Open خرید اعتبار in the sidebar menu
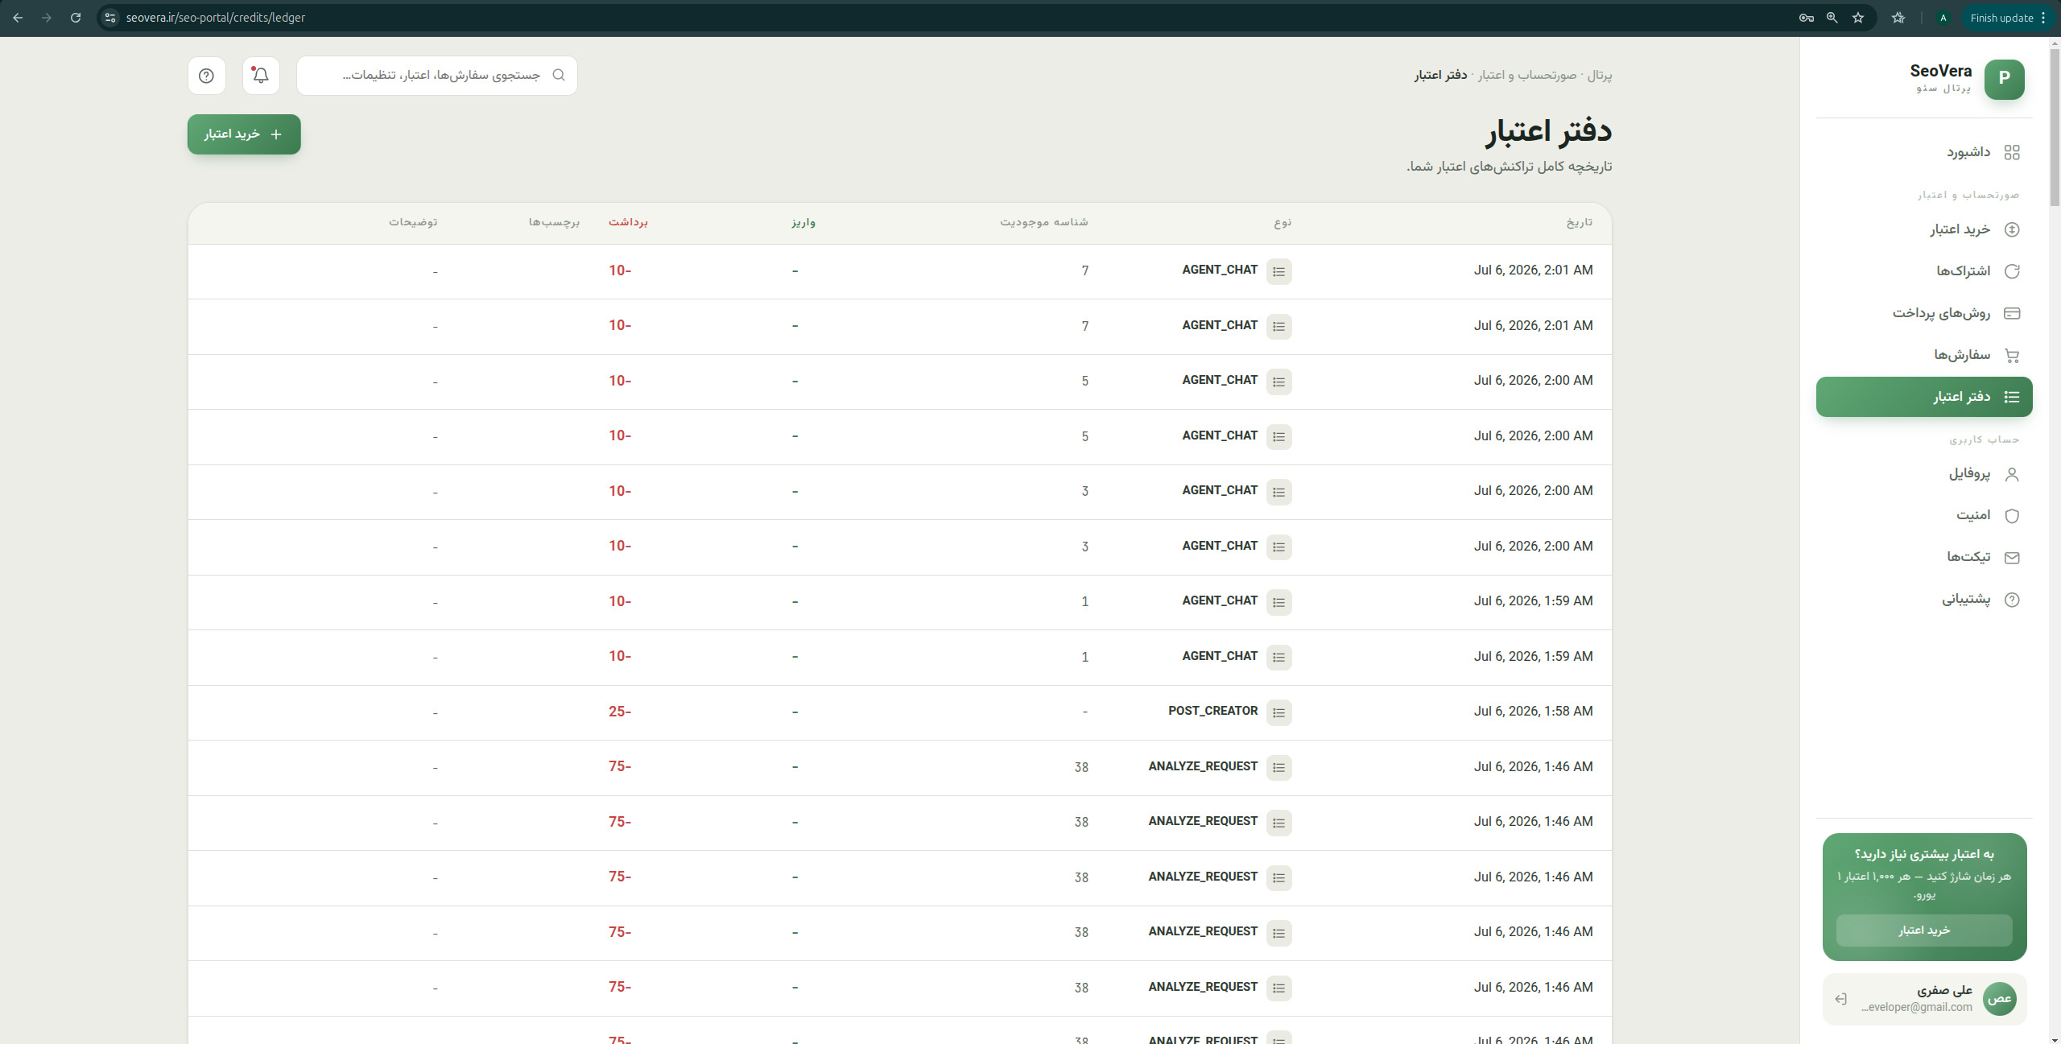This screenshot has height=1044, width=2061. tap(1924, 229)
